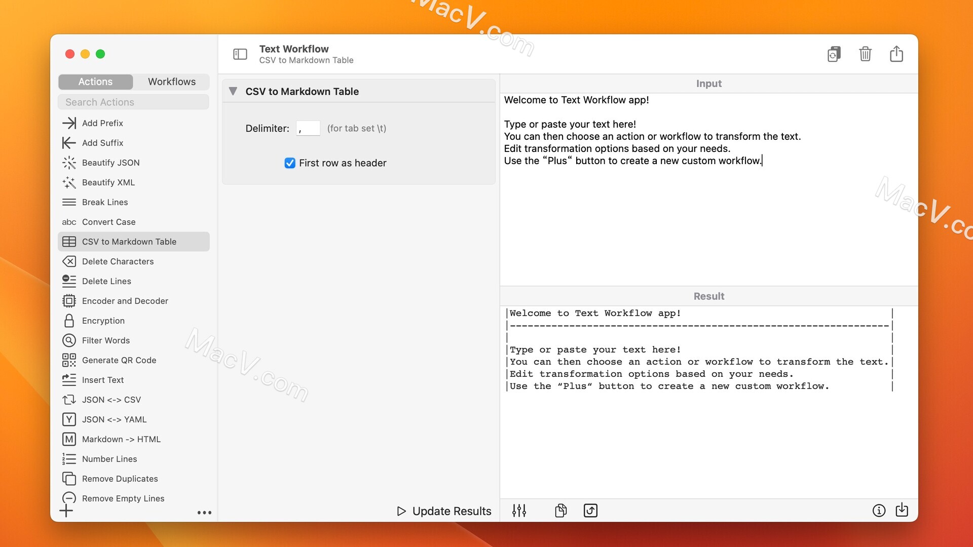Uncheck First row as header
Image resolution: width=973 pixels, height=547 pixels.
(290, 163)
